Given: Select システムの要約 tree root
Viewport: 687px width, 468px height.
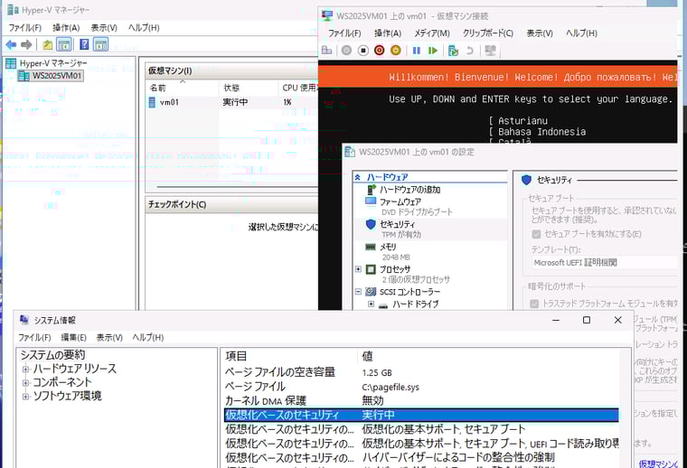Looking at the screenshot, I should [x=52, y=355].
